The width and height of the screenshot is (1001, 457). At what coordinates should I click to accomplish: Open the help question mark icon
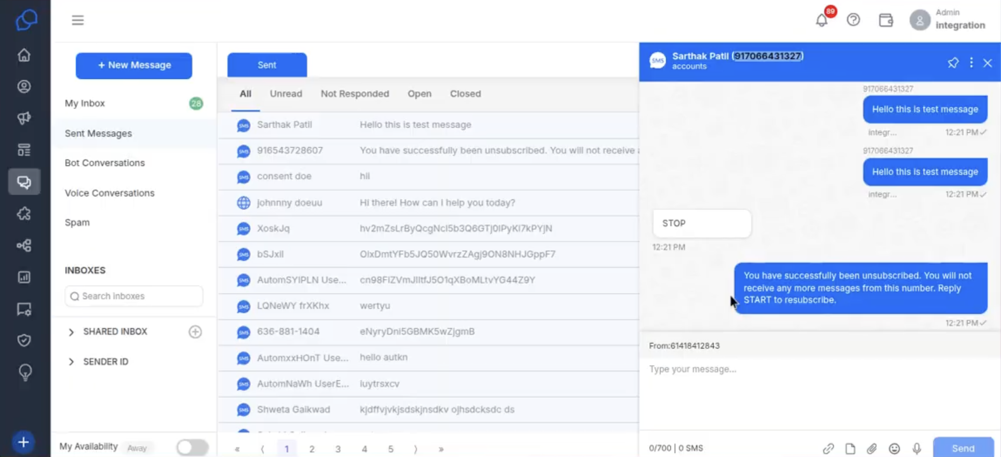853,20
